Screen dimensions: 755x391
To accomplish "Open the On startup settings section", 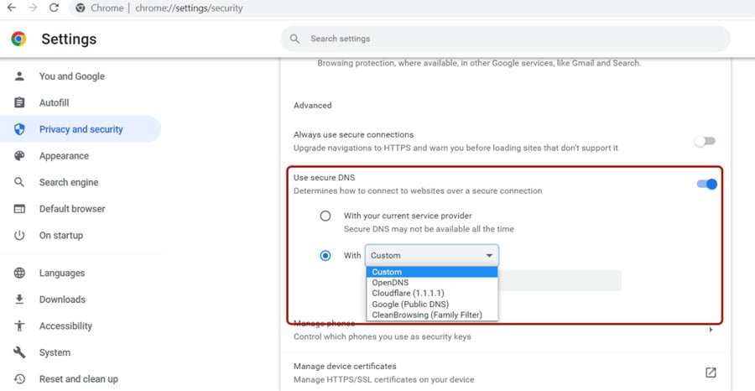I will (81, 236).
